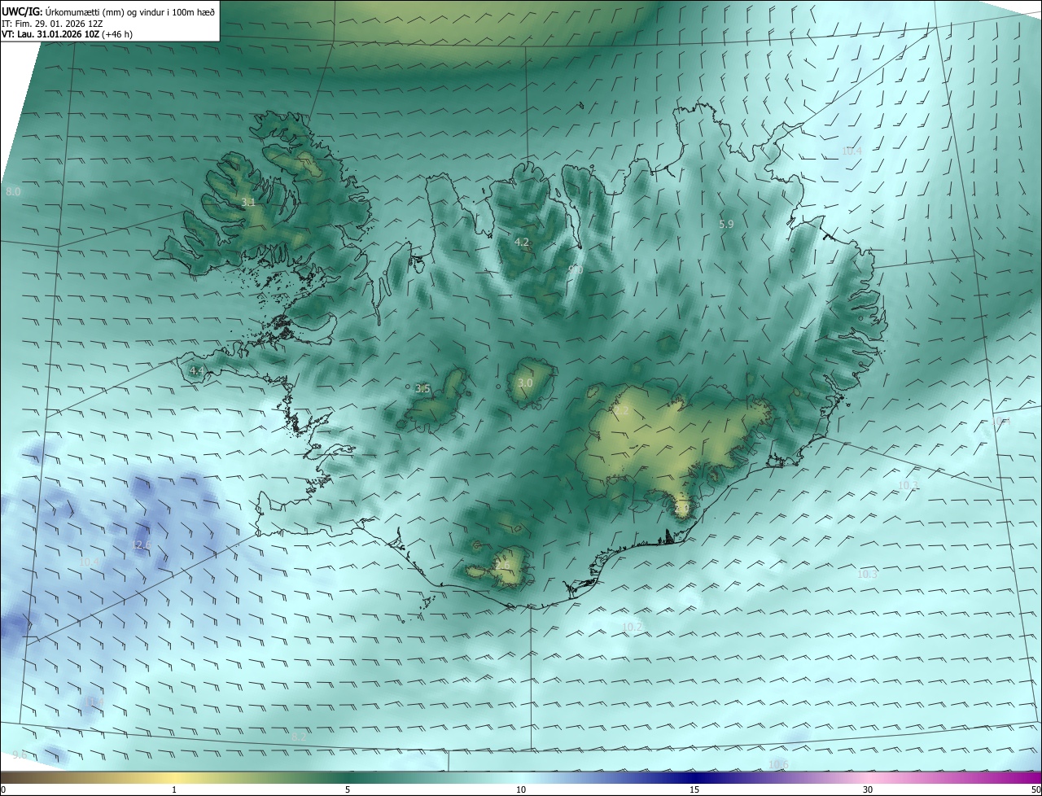Click the 4.4 value label on the map
Screen dimensions: 1042x796
click(x=196, y=370)
